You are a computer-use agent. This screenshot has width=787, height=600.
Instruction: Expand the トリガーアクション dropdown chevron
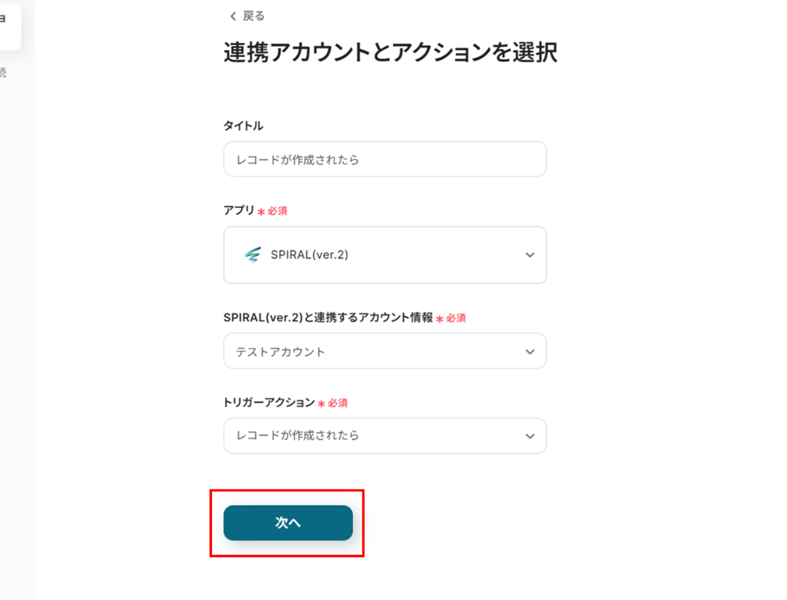[530, 436]
